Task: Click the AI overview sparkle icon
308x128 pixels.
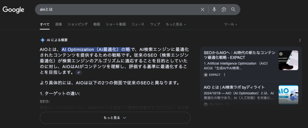Action: 42,40
